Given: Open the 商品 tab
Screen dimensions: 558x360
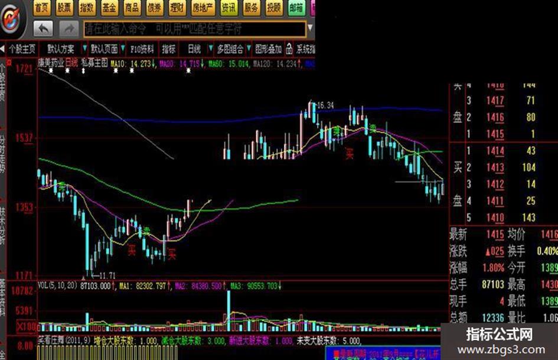Looking at the screenshot, I should [x=131, y=8].
